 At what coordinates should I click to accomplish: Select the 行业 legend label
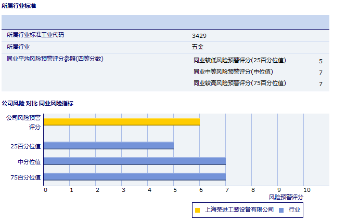[294, 210]
